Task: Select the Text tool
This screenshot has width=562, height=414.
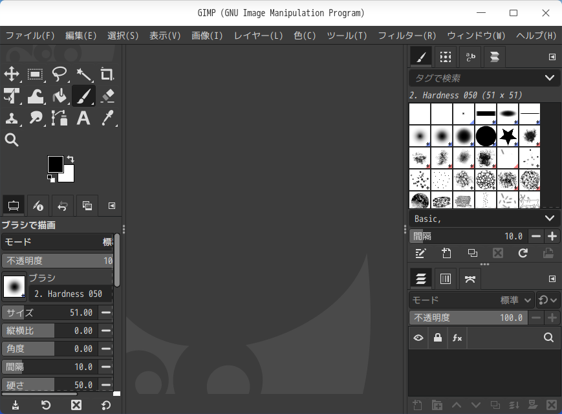Action: (83, 118)
